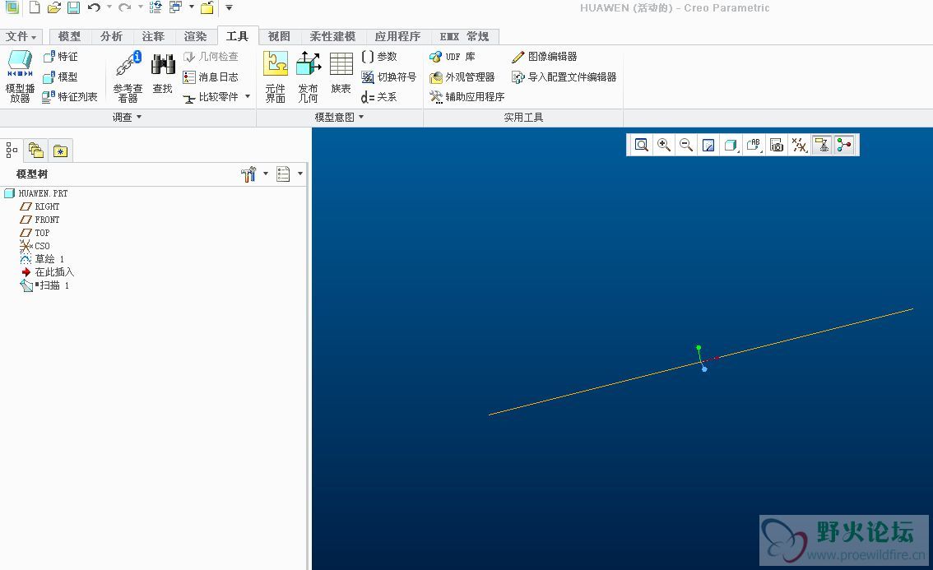The width and height of the screenshot is (933, 570).
Task: Launch the 图像编辑器 image editor
Action: [545, 57]
